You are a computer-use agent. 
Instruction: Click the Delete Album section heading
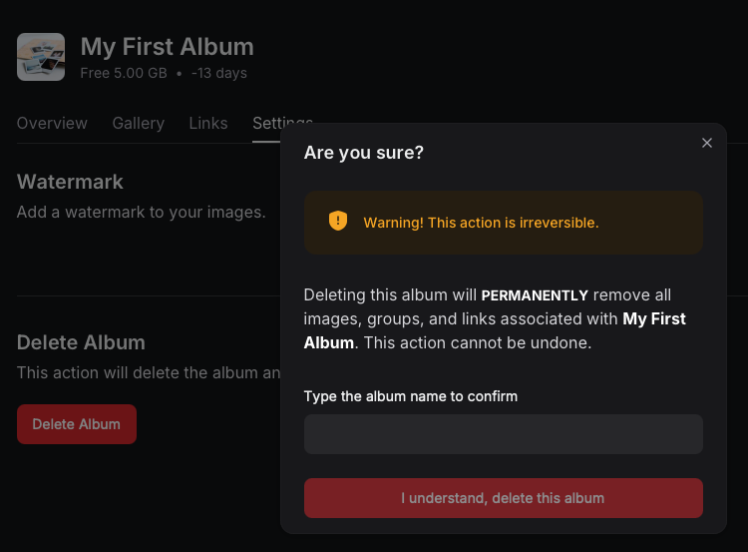pyautogui.click(x=81, y=342)
